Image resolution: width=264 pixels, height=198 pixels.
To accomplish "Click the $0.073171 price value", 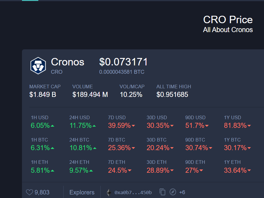I will (124, 62).
